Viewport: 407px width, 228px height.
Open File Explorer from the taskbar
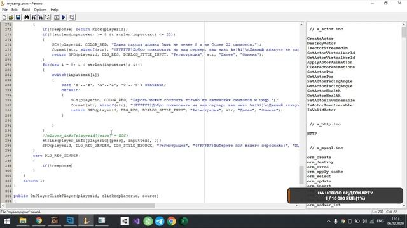point(23,221)
